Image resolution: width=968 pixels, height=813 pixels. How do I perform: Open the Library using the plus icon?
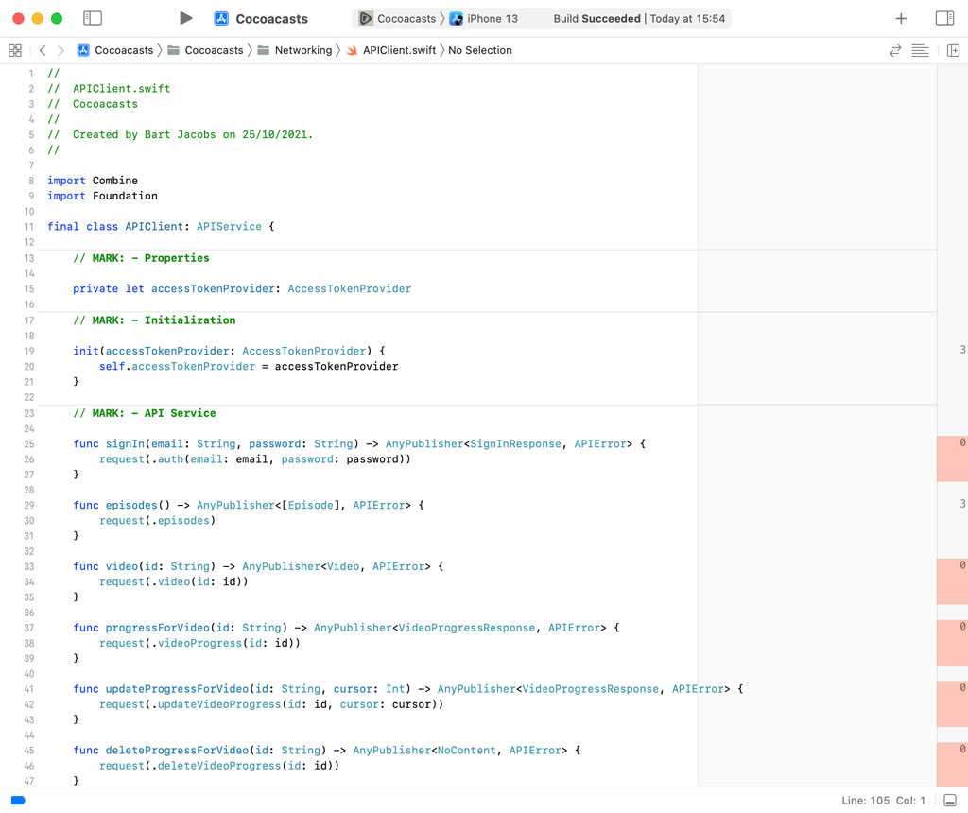pos(901,17)
